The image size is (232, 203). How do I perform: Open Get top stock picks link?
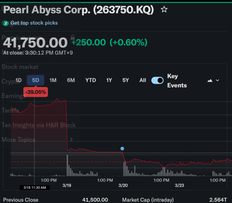tap(34, 23)
